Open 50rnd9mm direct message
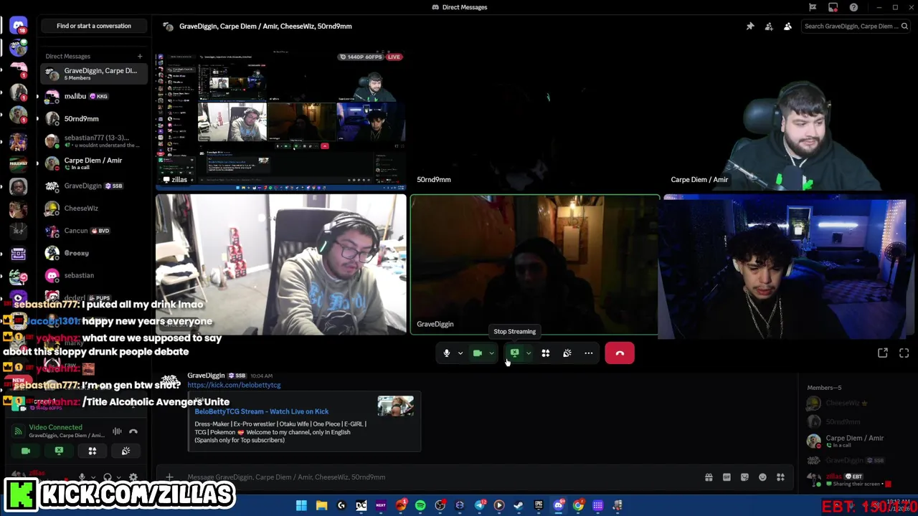 (x=94, y=118)
